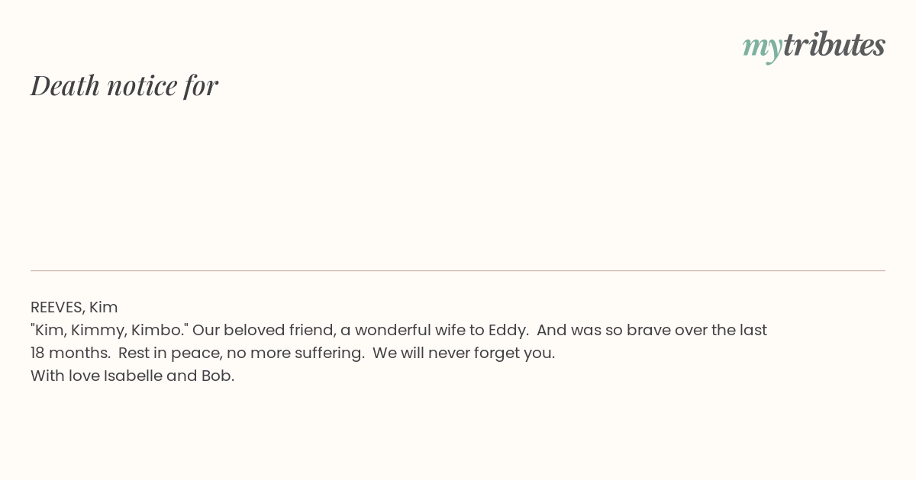Click the green "my" in the logo
Image resolution: width=916 pixels, height=480 pixels.
coord(763,48)
